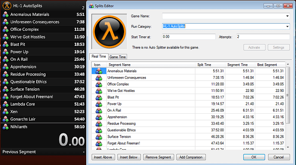
Task: Select the icon cell of Surface Tension in the editor
Action: [x=99, y=137]
